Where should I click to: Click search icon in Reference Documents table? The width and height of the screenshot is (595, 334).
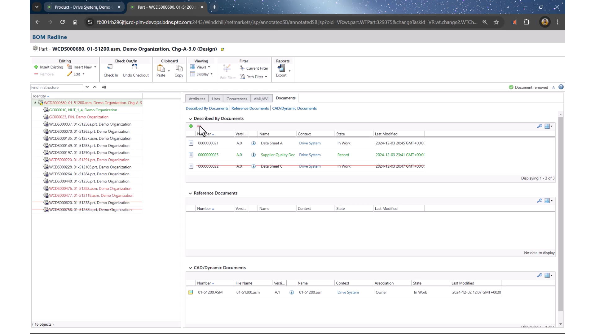click(x=540, y=201)
